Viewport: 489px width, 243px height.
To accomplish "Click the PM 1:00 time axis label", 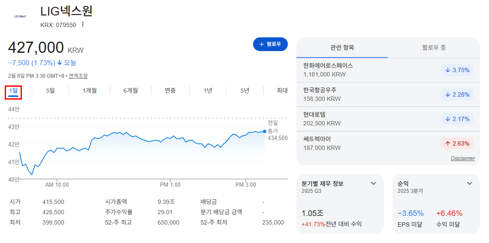I will 170,185.
